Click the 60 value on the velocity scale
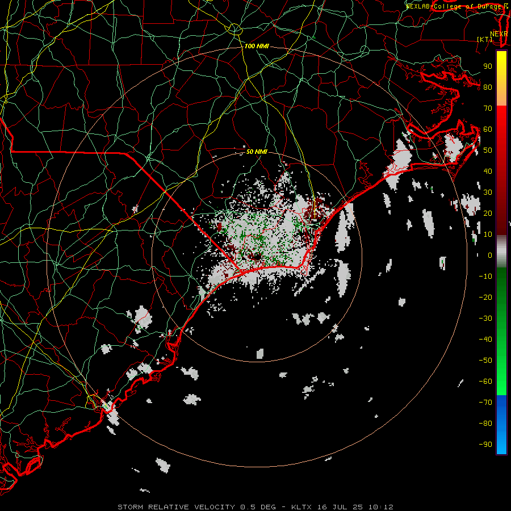Image resolution: width=511 pixels, height=511 pixels. coord(488,129)
